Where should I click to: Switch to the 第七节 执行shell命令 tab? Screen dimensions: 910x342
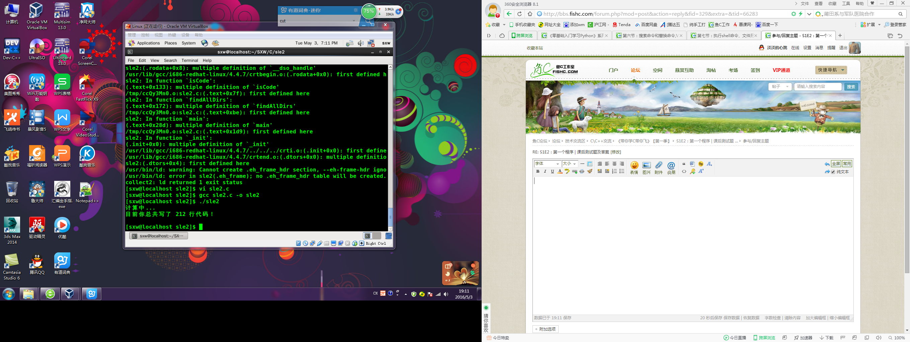(724, 36)
